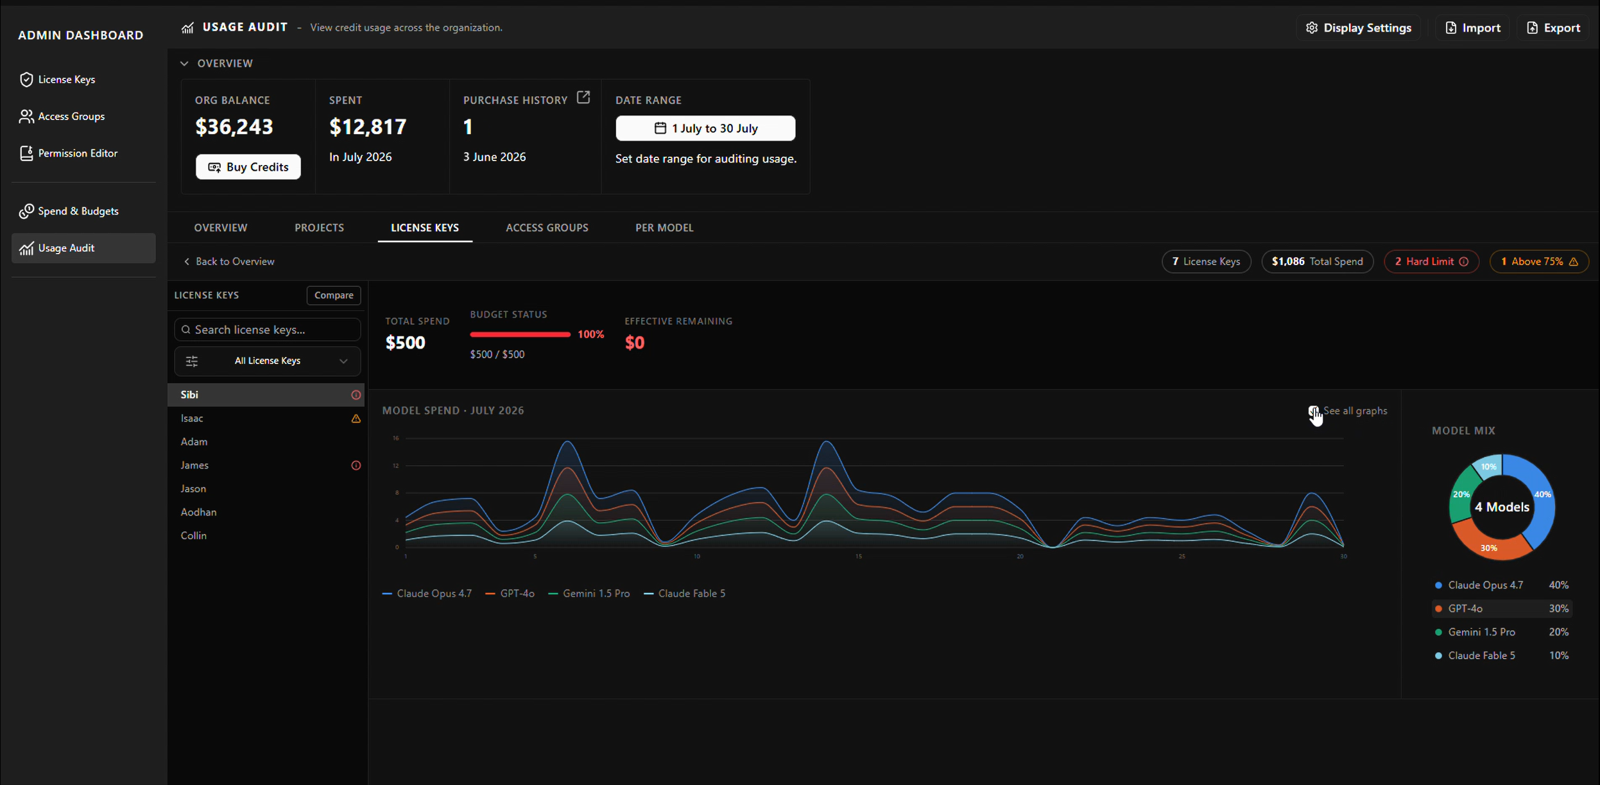Click the Isaac warning triangle icon
This screenshot has height=785, width=1600.
point(356,418)
